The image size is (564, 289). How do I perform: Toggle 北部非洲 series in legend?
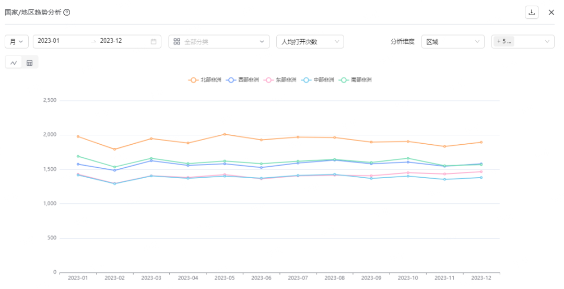[x=205, y=80]
